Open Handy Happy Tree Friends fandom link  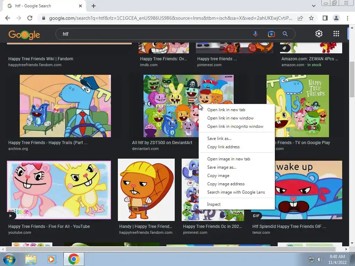[146, 227]
